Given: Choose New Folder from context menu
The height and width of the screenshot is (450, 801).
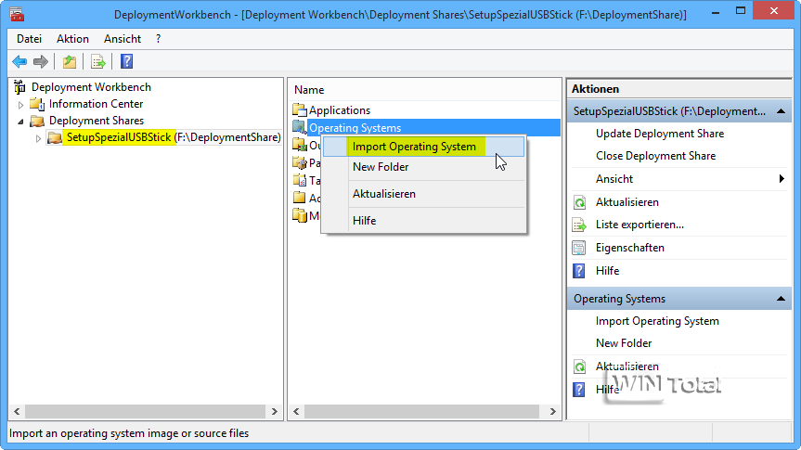Looking at the screenshot, I should pos(423,167).
